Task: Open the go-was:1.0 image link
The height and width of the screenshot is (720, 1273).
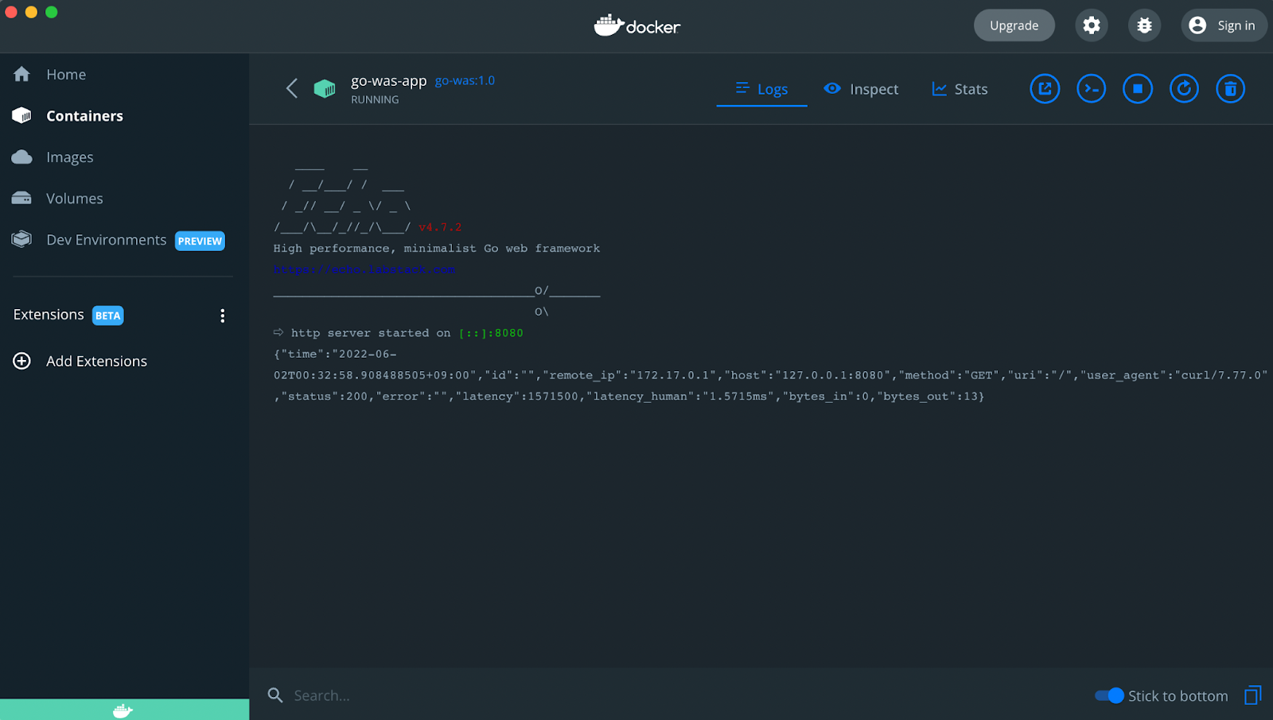Action: [465, 80]
